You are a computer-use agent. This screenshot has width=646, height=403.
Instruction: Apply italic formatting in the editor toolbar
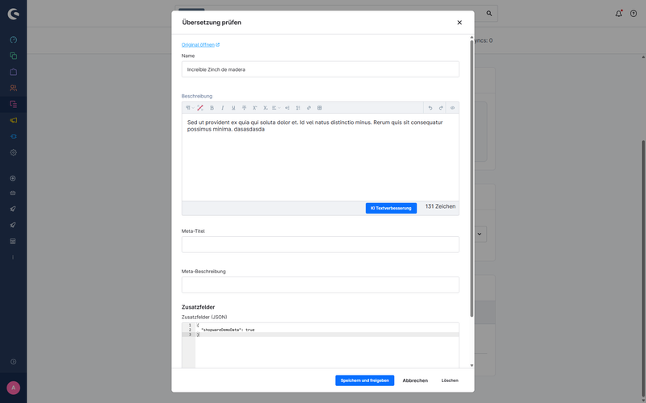[x=223, y=108]
